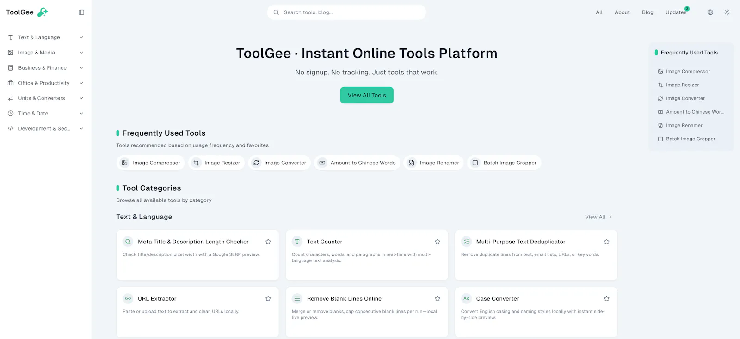
Task: Open Amount to Chinese Wor... right panel
Action: point(691,112)
